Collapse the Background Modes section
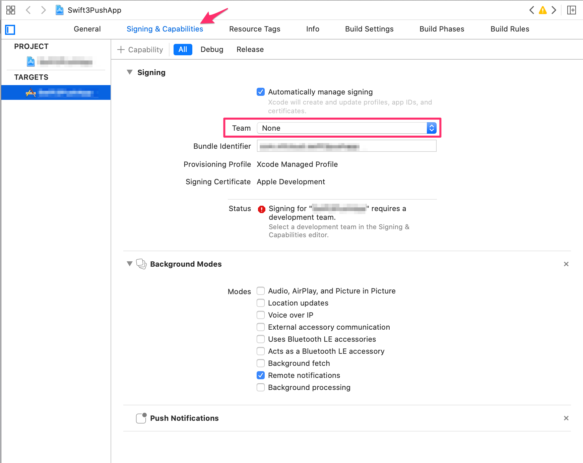This screenshot has width=583, height=463. tap(130, 264)
